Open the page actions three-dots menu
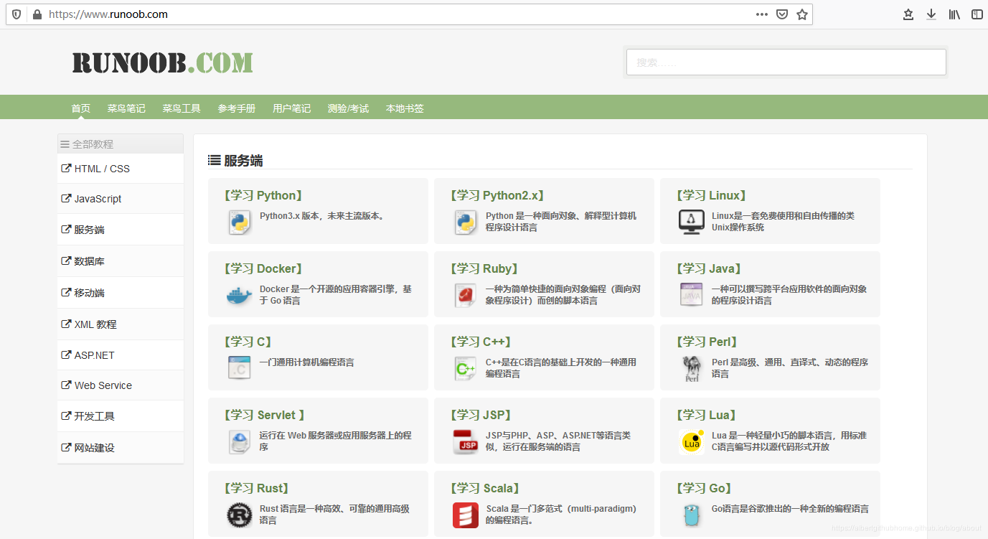 762,14
